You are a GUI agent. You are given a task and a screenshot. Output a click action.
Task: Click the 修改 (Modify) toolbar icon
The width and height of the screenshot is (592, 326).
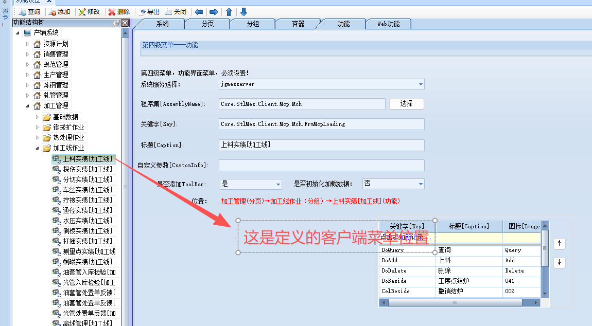click(x=82, y=12)
